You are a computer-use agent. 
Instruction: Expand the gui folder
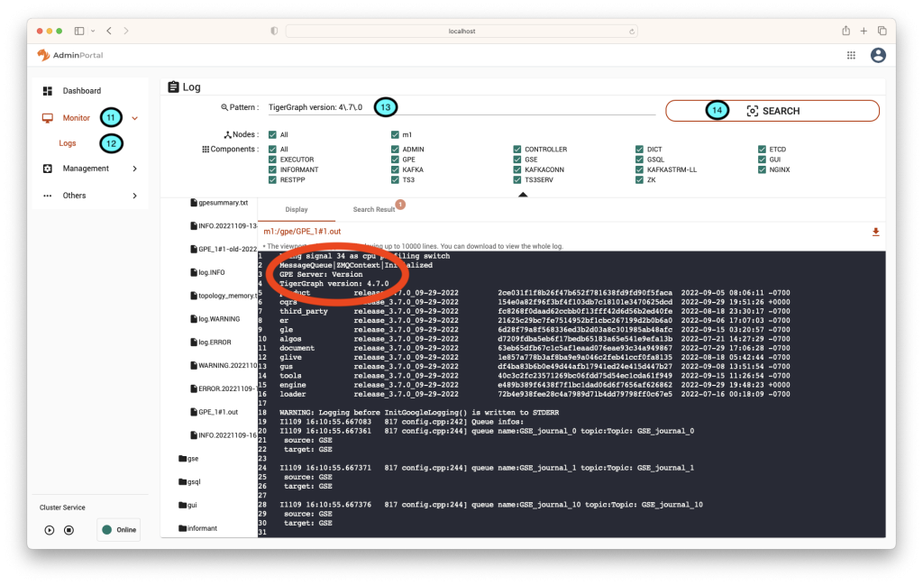[x=187, y=505]
